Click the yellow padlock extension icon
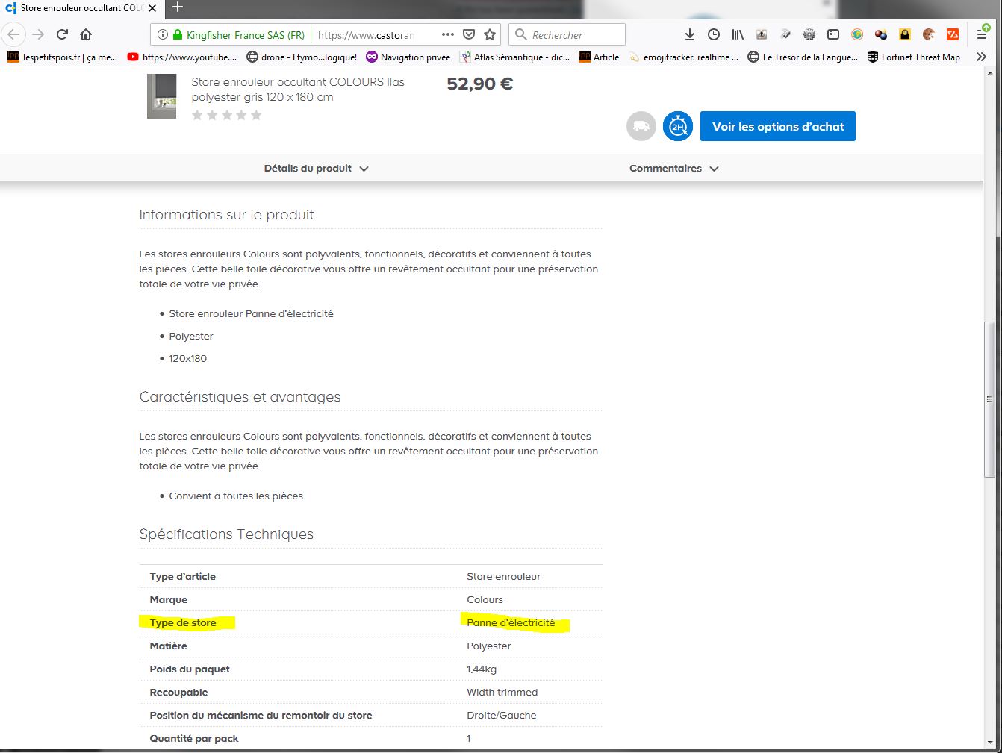 [905, 34]
